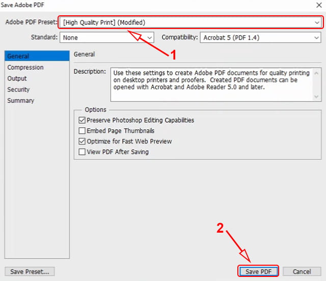This screenshot has height=281, width=326.
Task: Open the Compatibility dropdown Acrobat 5
Action: pyautogui.click(x=260, y=37)
